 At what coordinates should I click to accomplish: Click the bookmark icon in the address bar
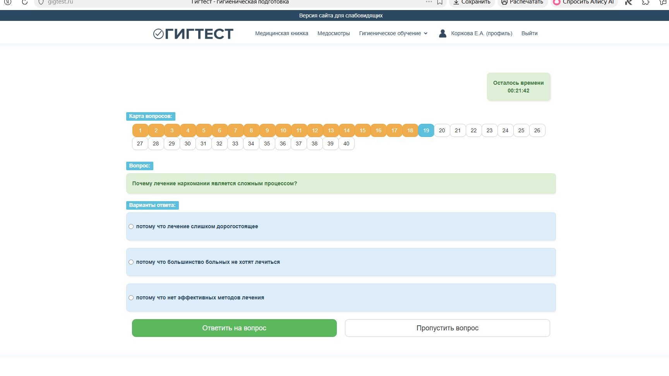coord(440,2)
